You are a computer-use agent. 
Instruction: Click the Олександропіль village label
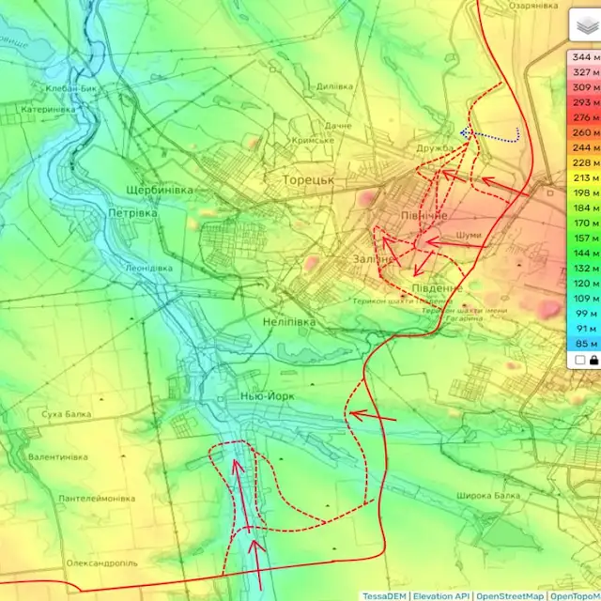coord(101,563)
